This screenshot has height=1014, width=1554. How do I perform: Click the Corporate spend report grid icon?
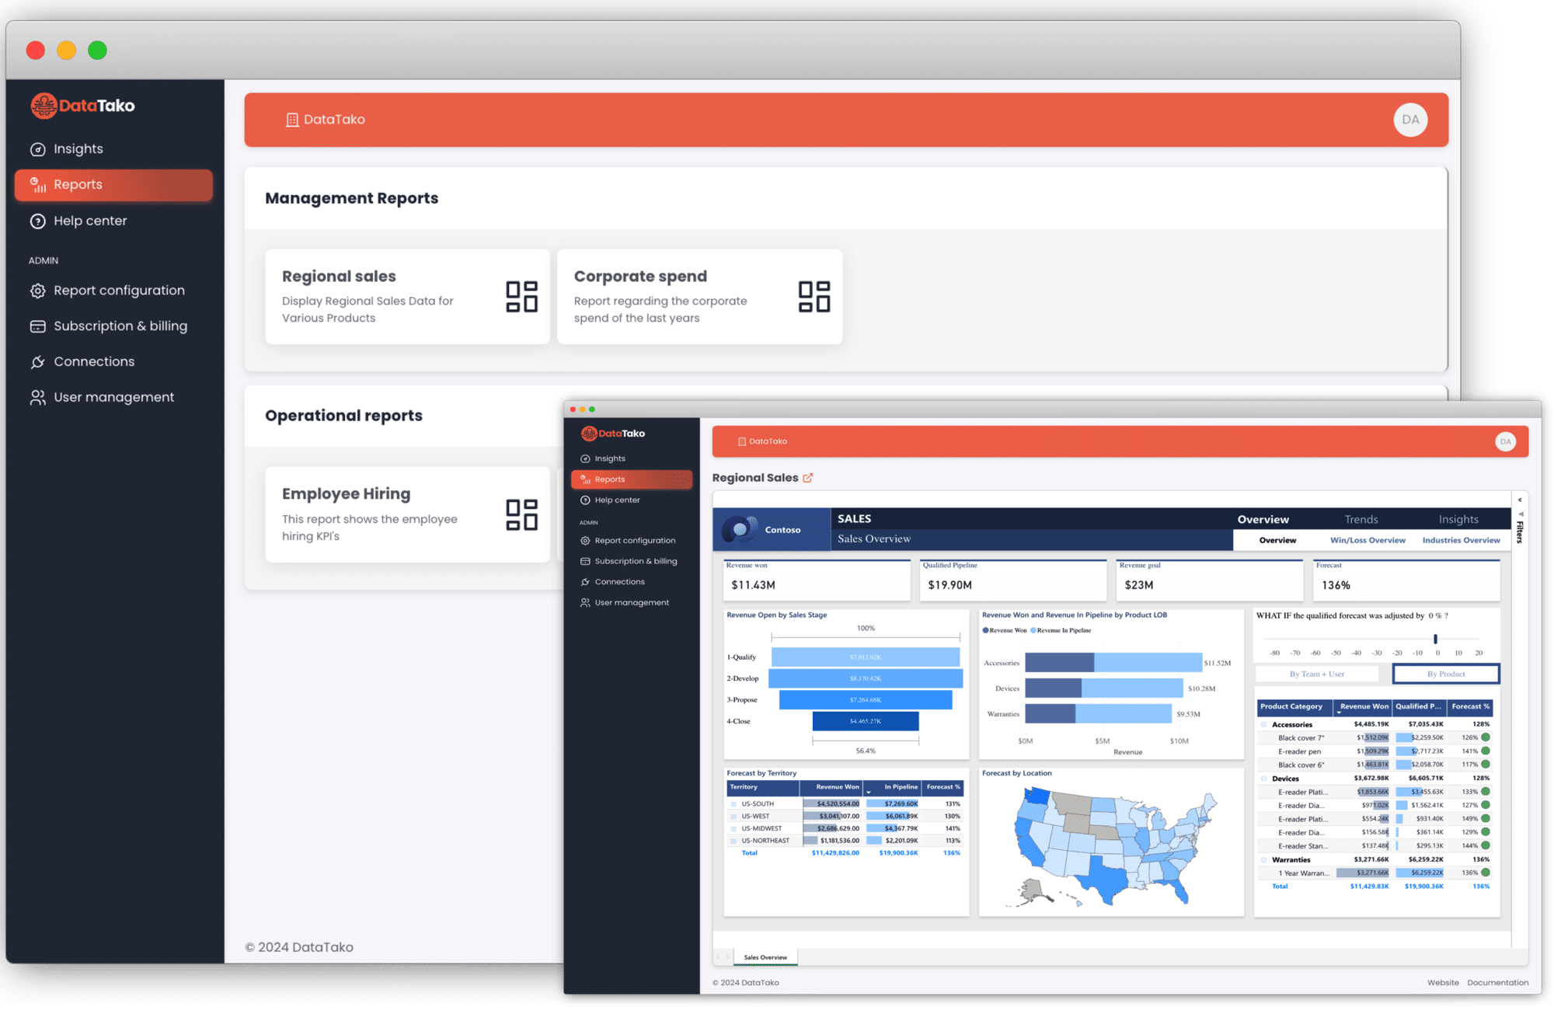point(814,295)
